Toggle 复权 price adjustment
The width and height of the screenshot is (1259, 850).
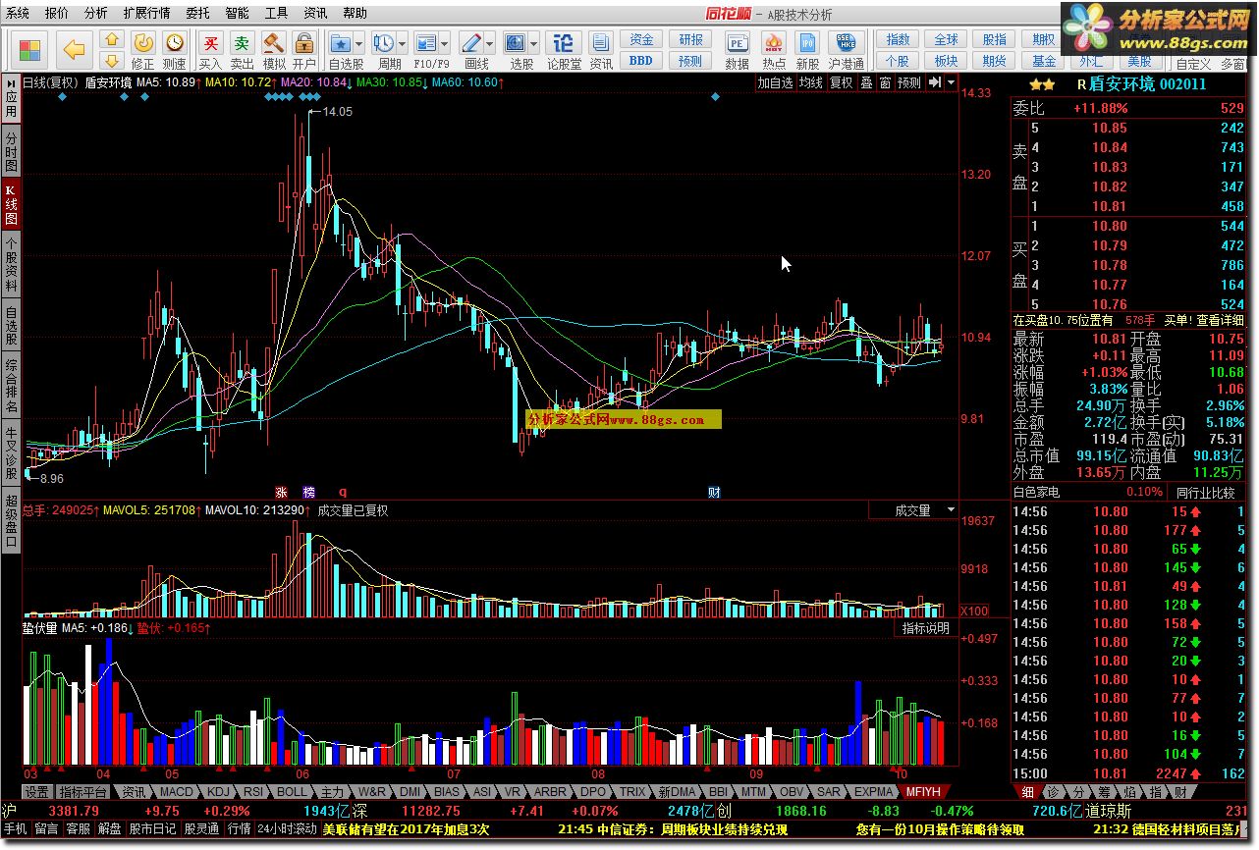(841, 82)
